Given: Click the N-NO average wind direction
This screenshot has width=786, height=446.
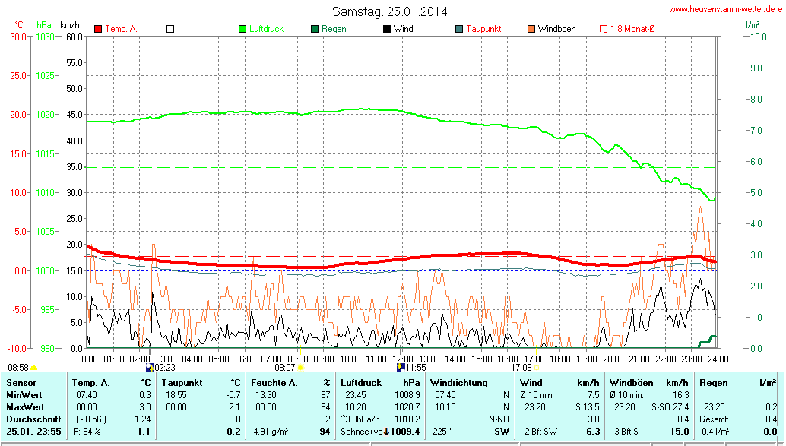Looking at the screenshot, I should (499, 419).
